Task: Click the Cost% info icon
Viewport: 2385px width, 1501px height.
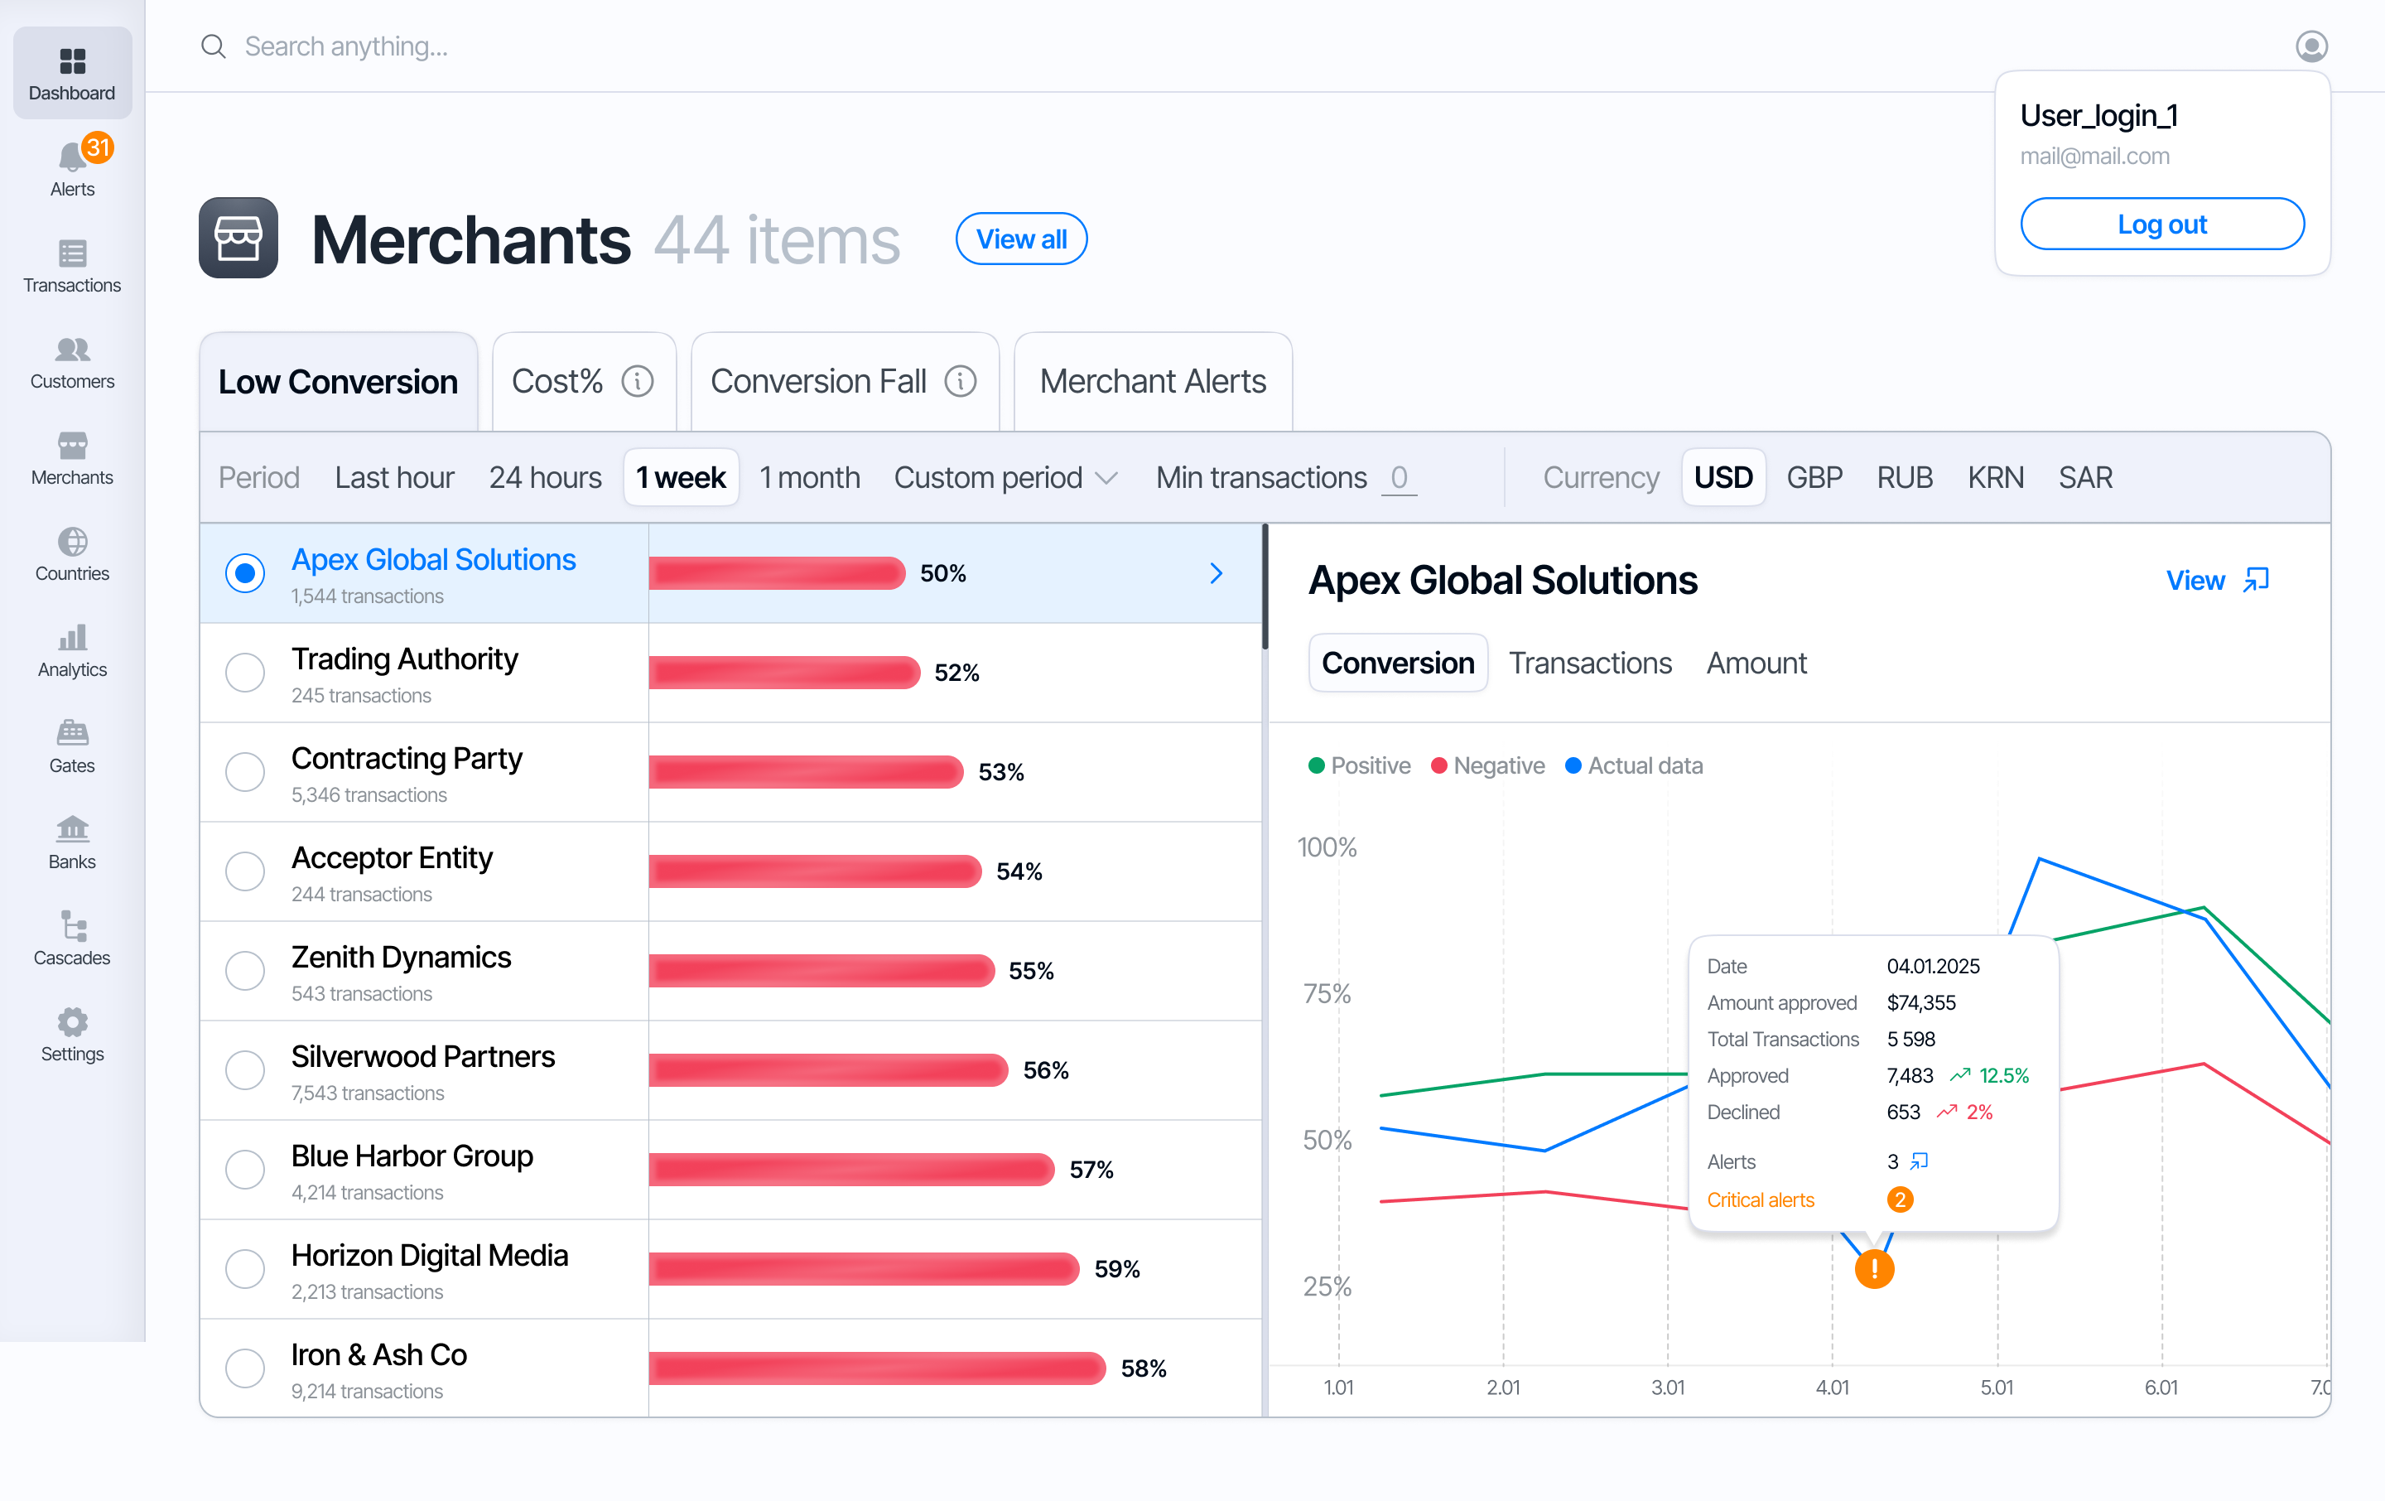Action: tap(637, 381)
